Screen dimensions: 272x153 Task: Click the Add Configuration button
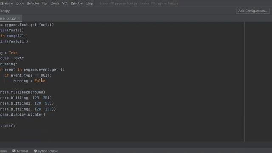coord(253,11)
